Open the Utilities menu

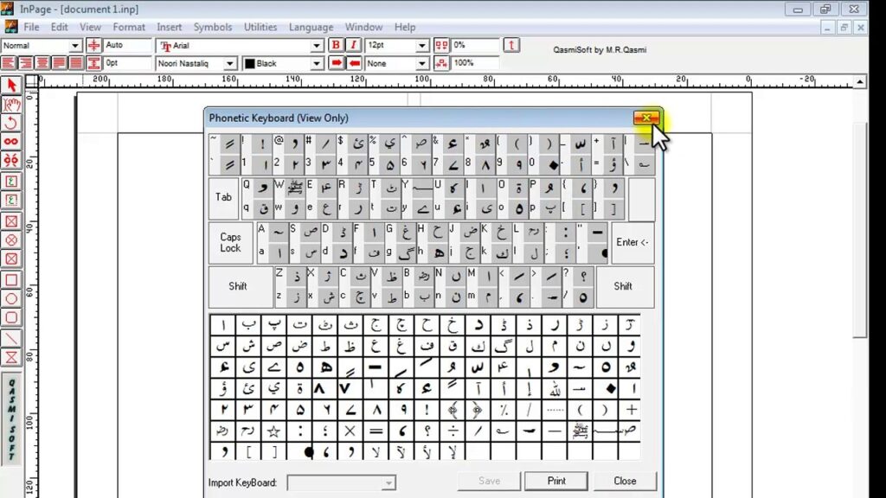(260, 27)
